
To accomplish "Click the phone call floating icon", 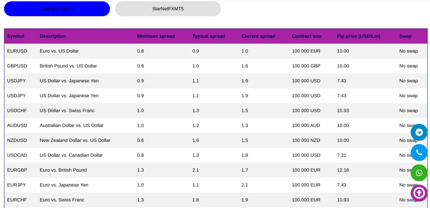I will [419, 153].
